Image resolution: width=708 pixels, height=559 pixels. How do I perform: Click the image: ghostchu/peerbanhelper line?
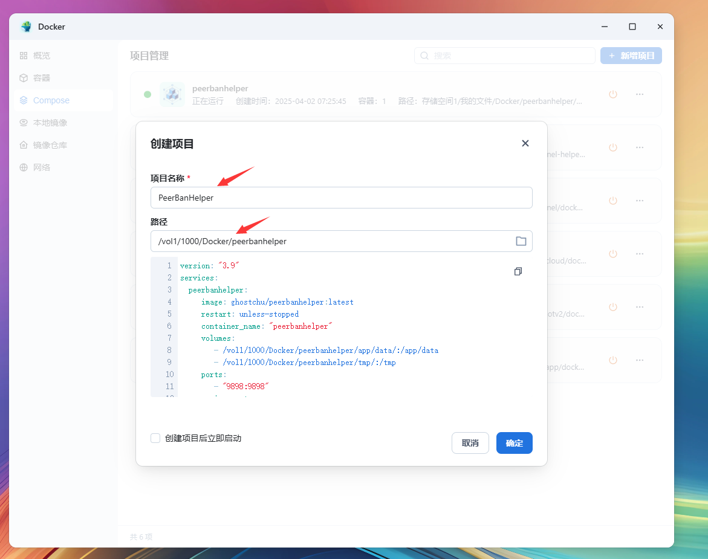click(278, 302)
